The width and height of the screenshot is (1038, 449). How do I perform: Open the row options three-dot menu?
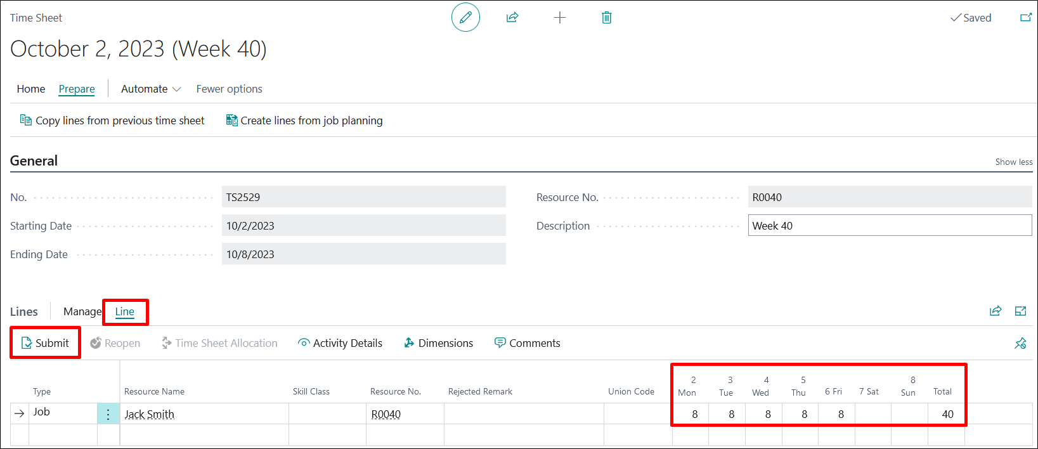108,414
